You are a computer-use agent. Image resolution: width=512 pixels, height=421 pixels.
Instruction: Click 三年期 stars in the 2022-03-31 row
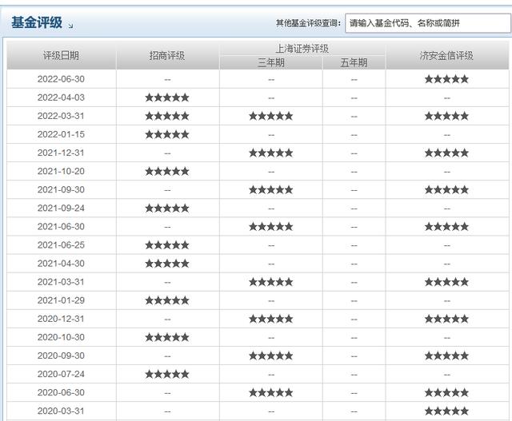coord(271,116)
